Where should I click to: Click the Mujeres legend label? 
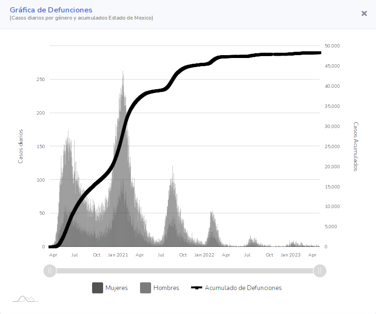coord(117,288)
